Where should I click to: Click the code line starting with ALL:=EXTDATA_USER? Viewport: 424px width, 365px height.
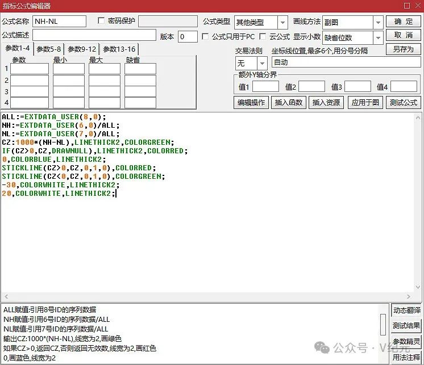click(54, 117)
